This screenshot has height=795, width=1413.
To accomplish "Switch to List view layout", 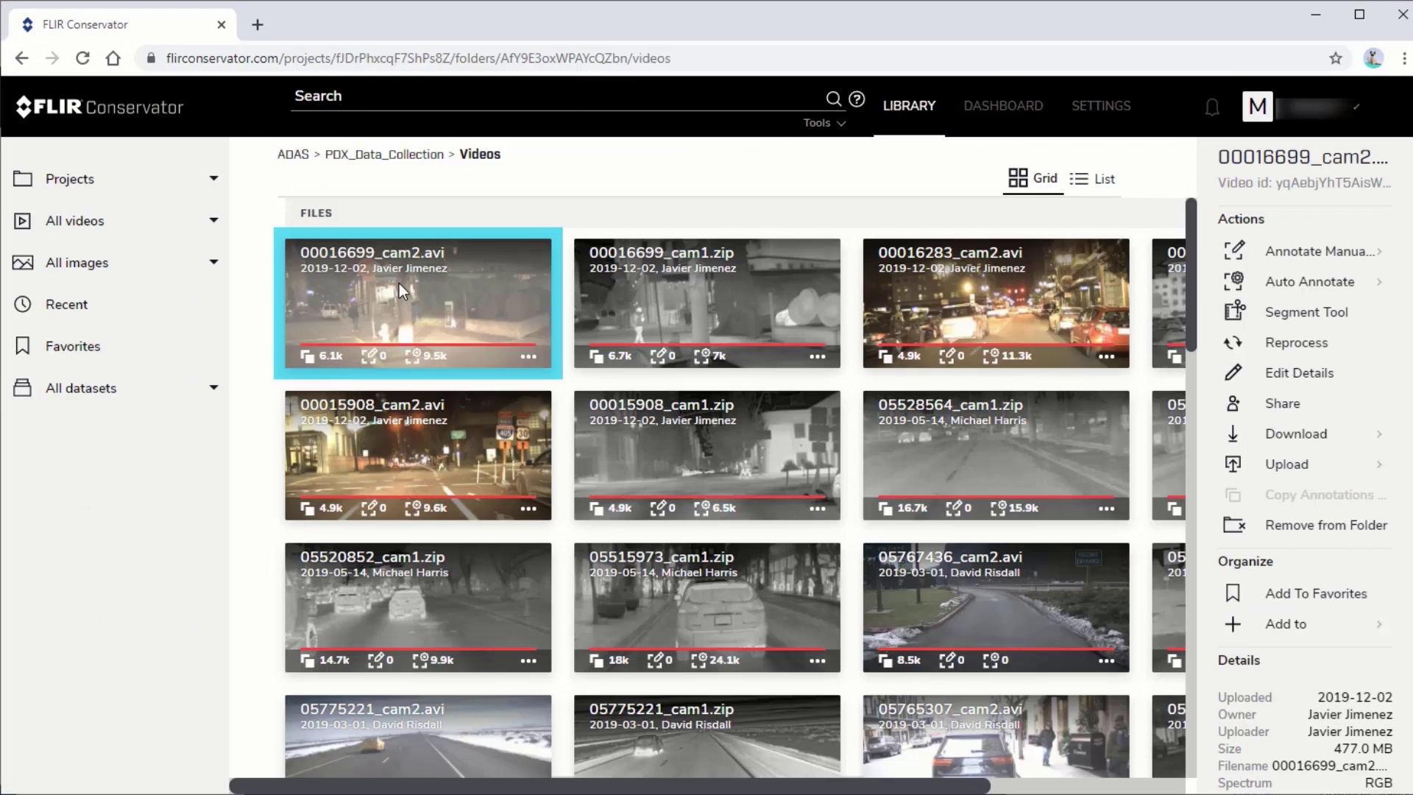I will (x=1093, y=179).
